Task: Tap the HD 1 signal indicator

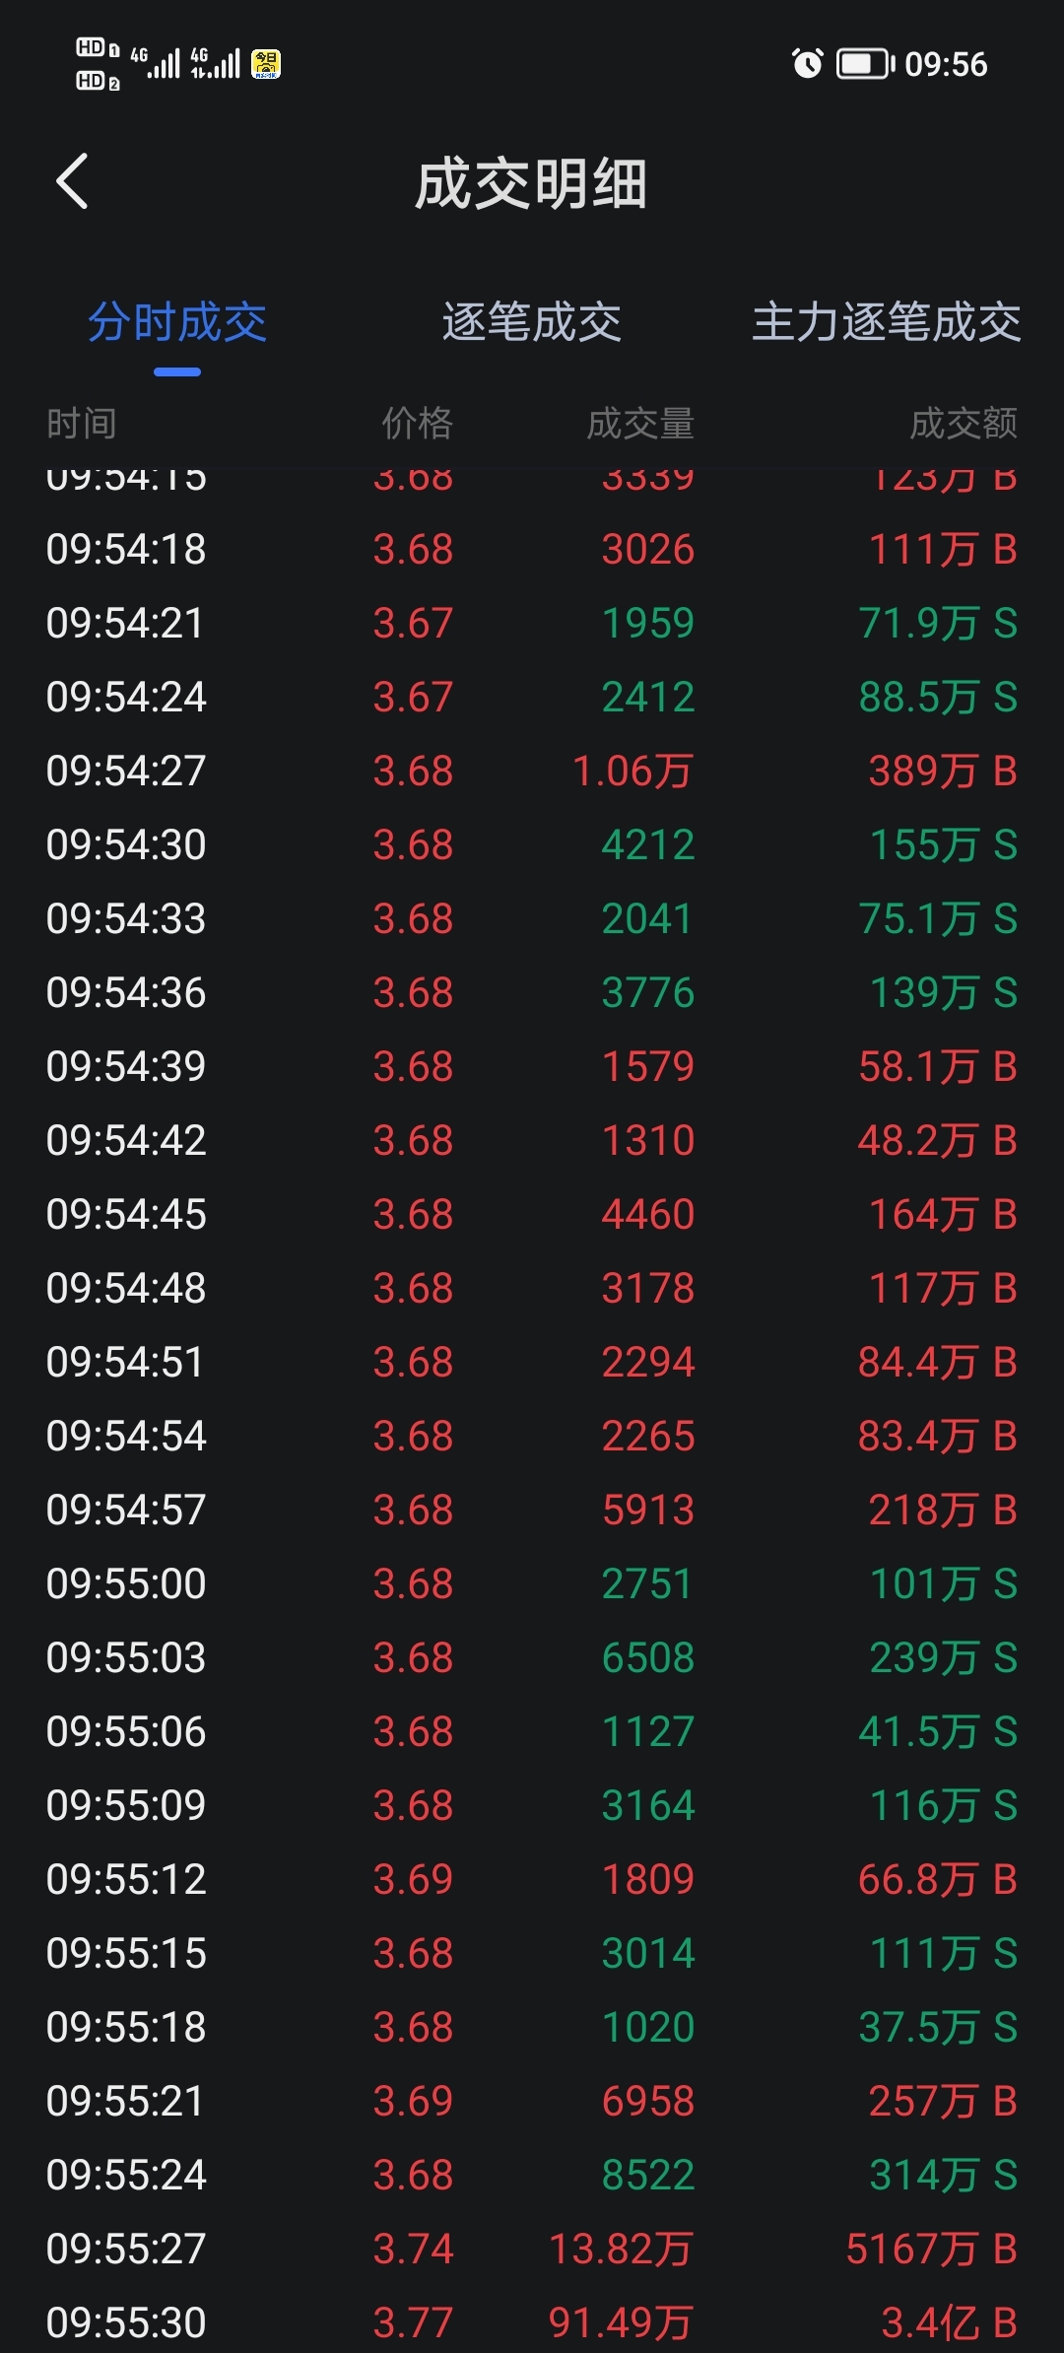Action: point(98,47)
